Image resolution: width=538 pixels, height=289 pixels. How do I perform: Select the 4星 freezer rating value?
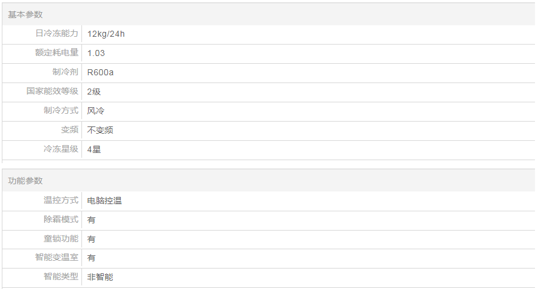tap(94, 149)
